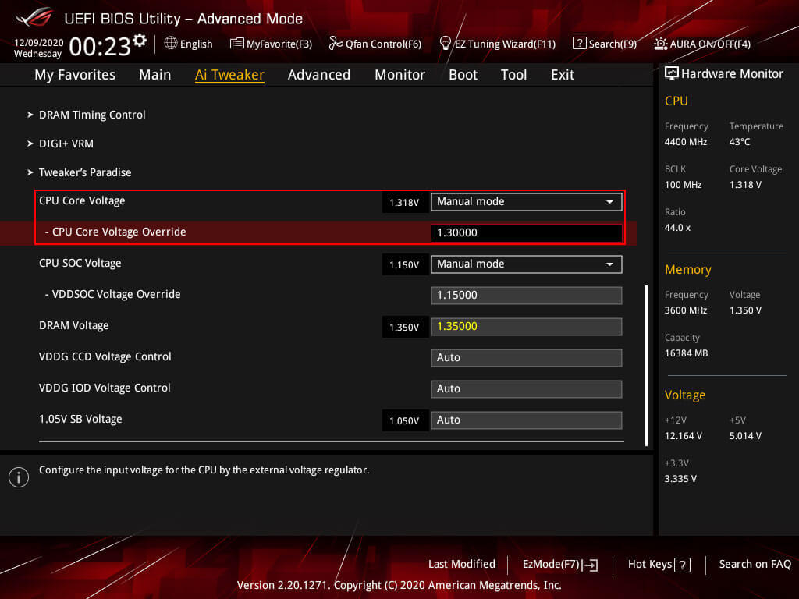This screenshot has height=599, width=799.
Task: Click the 12.164 V reading
Action: pyautogui.click(x=684, y=436)
